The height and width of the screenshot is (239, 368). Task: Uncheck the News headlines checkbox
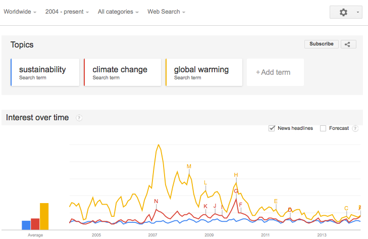point(272,128)
